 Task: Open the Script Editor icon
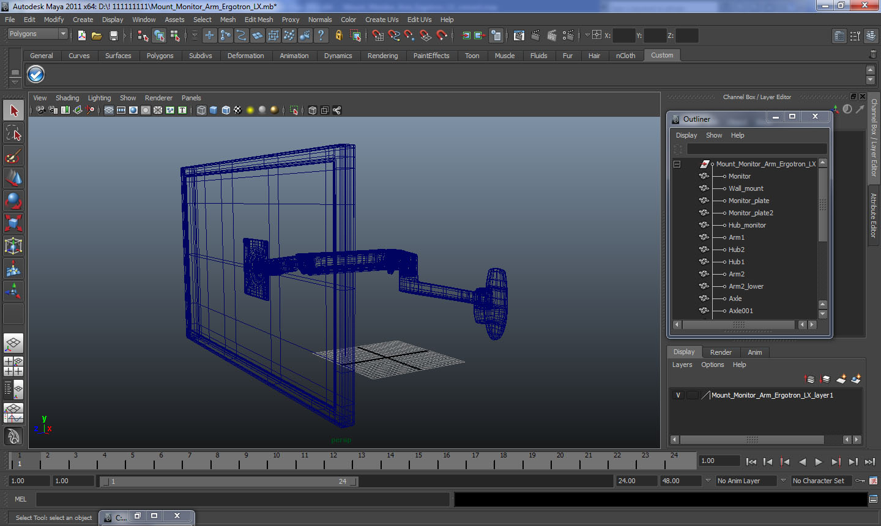click(x=873, y=499)
